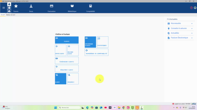Click the Rechercher taskbar search field
This screenshot has height=110, width=197.
pos(69,108)
